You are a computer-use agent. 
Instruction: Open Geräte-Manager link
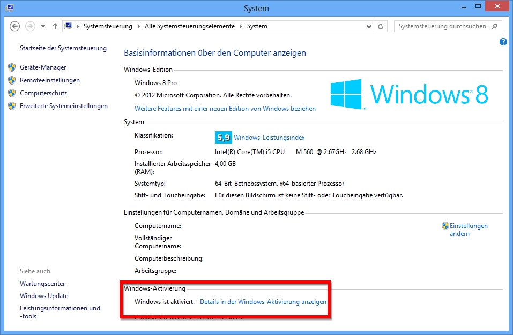coord(43,67)
